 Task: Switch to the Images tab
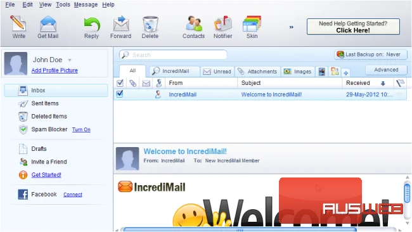[x=298, y=72]
